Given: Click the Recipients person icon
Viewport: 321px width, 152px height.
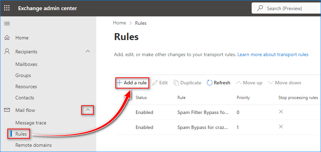Looking at the screenshot, I should click(x=7, y=51).
